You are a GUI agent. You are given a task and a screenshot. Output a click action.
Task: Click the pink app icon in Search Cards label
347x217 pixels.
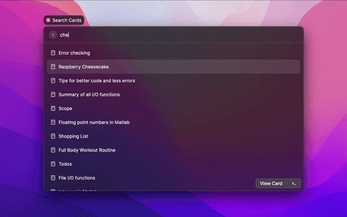tap(48, 21)
